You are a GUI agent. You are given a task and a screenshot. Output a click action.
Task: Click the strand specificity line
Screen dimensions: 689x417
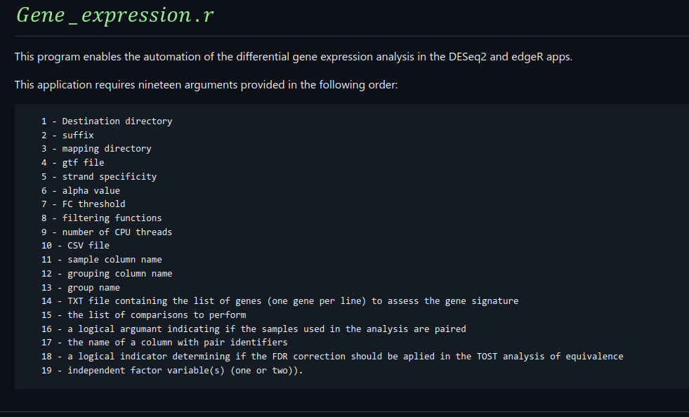99,176
